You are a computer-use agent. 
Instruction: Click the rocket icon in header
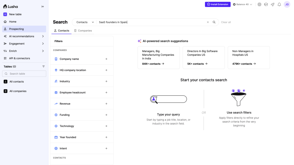[x=273, y=4]
